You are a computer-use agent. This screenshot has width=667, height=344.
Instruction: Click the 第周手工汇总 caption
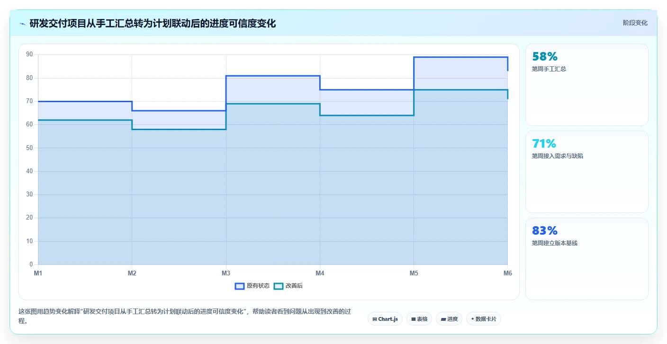click(x=549, y=69)
